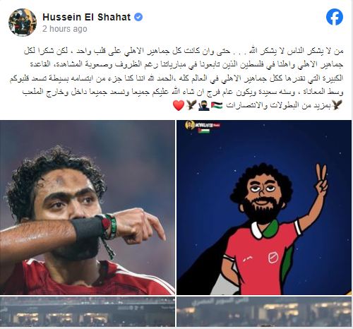Open the bottom-right stadium photo
The image size is (353, 329).
(x=265, y=311)
